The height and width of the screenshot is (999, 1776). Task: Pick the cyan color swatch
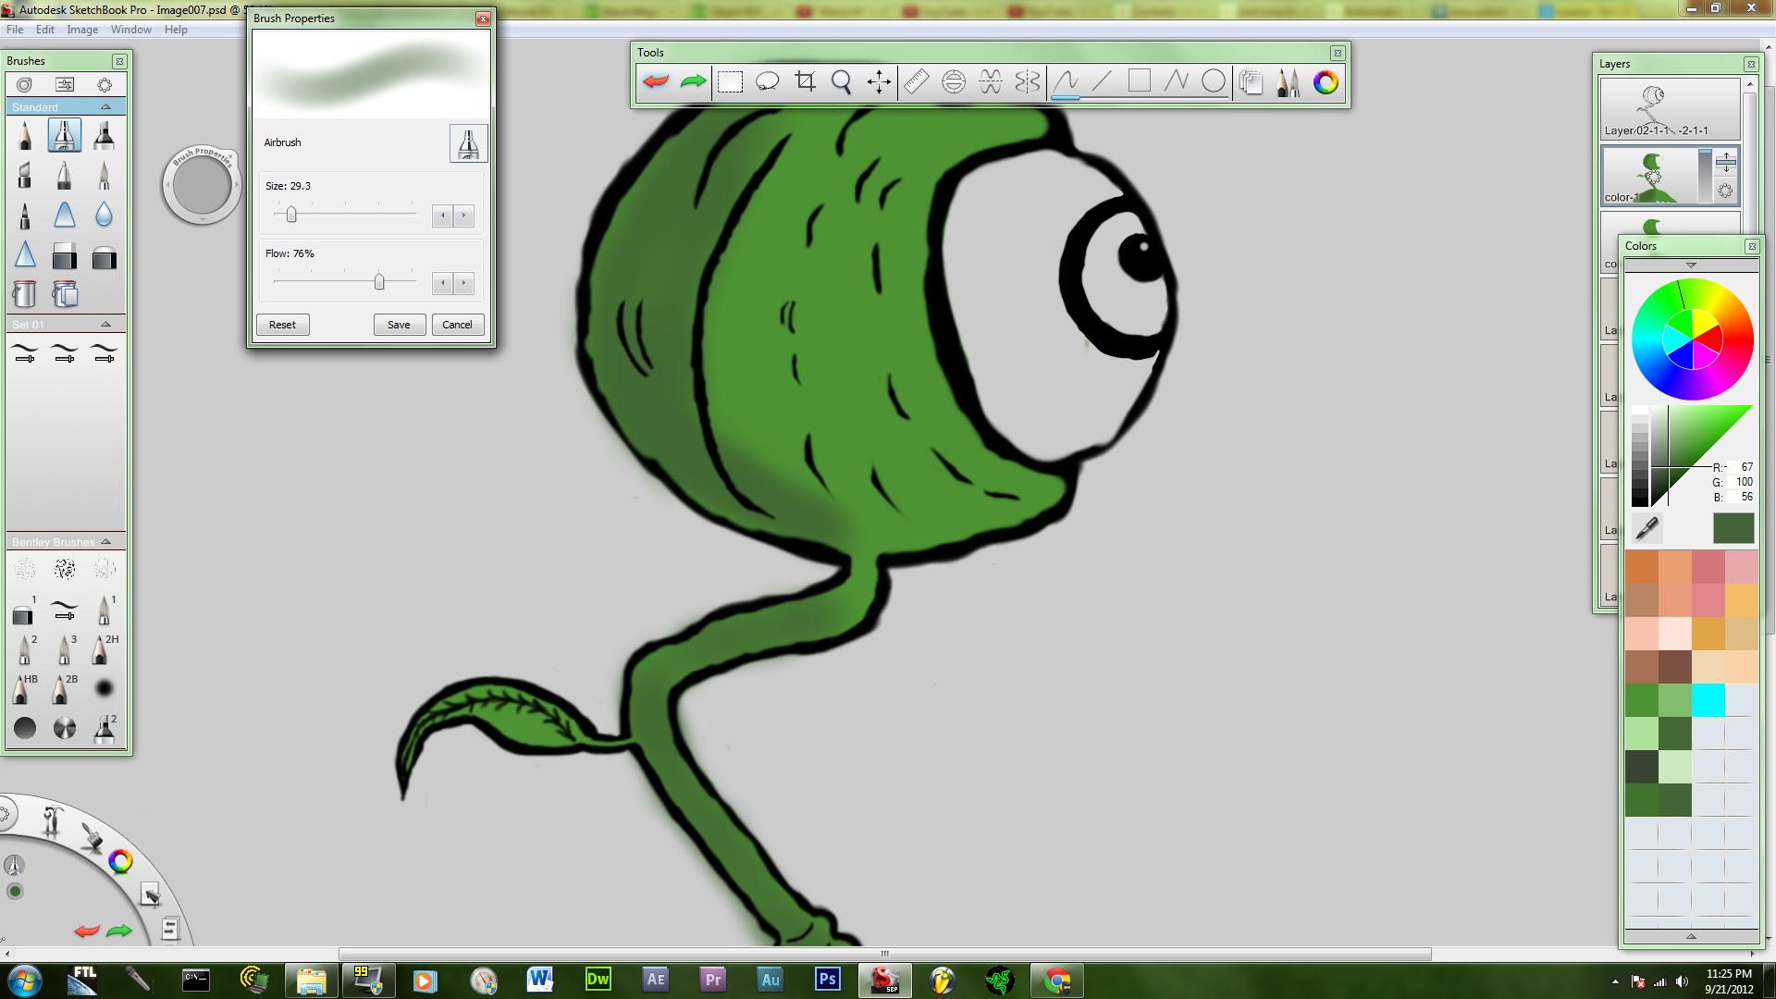click(x=1708, y=700)
